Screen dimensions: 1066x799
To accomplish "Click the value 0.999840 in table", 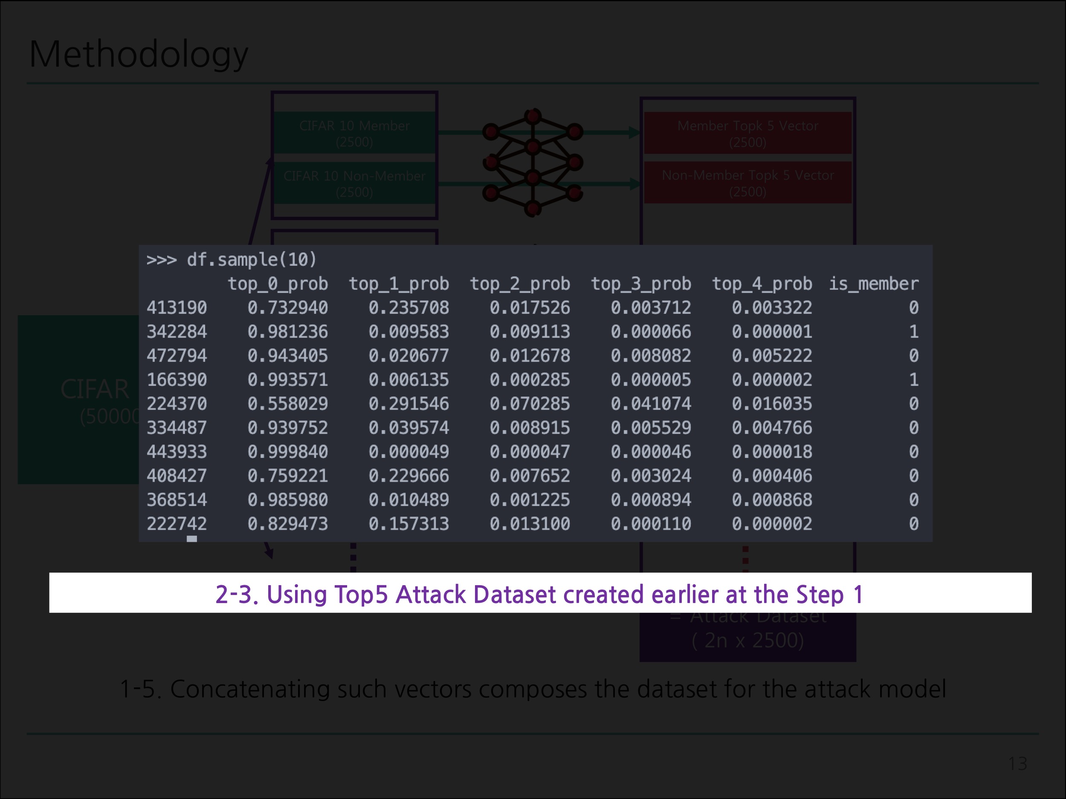I will click(288, 452).
